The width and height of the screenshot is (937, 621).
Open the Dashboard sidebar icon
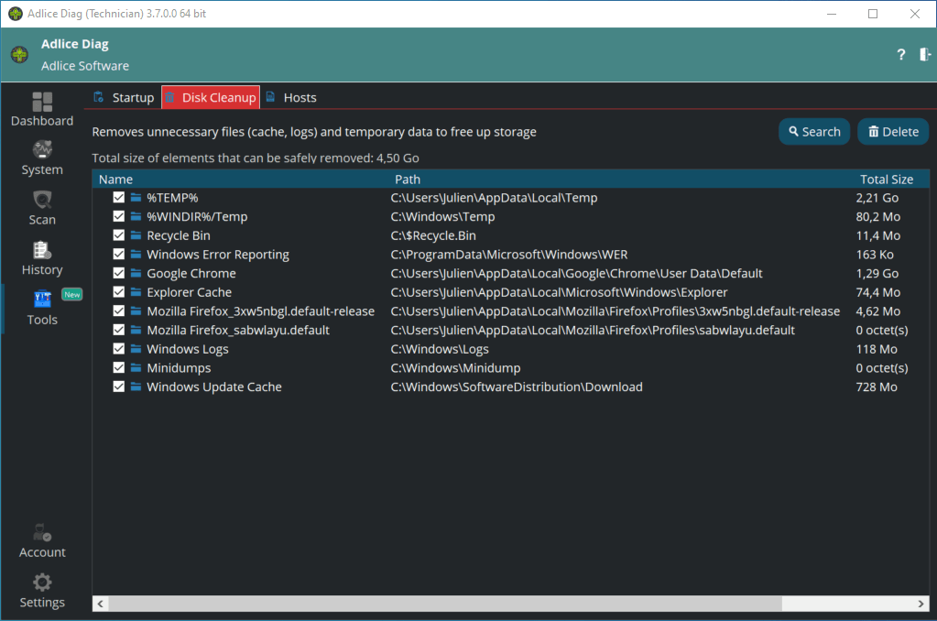42,102
